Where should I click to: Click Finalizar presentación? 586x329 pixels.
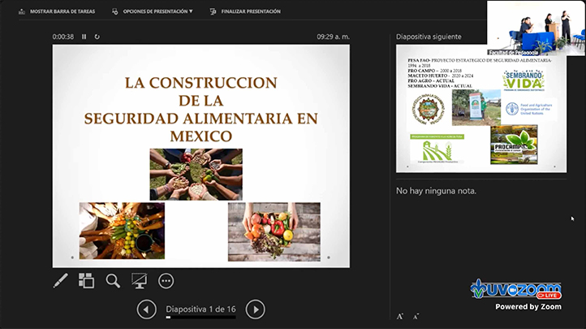245,11
